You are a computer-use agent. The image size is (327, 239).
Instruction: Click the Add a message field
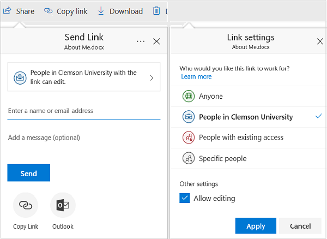(x=84, y=138)
